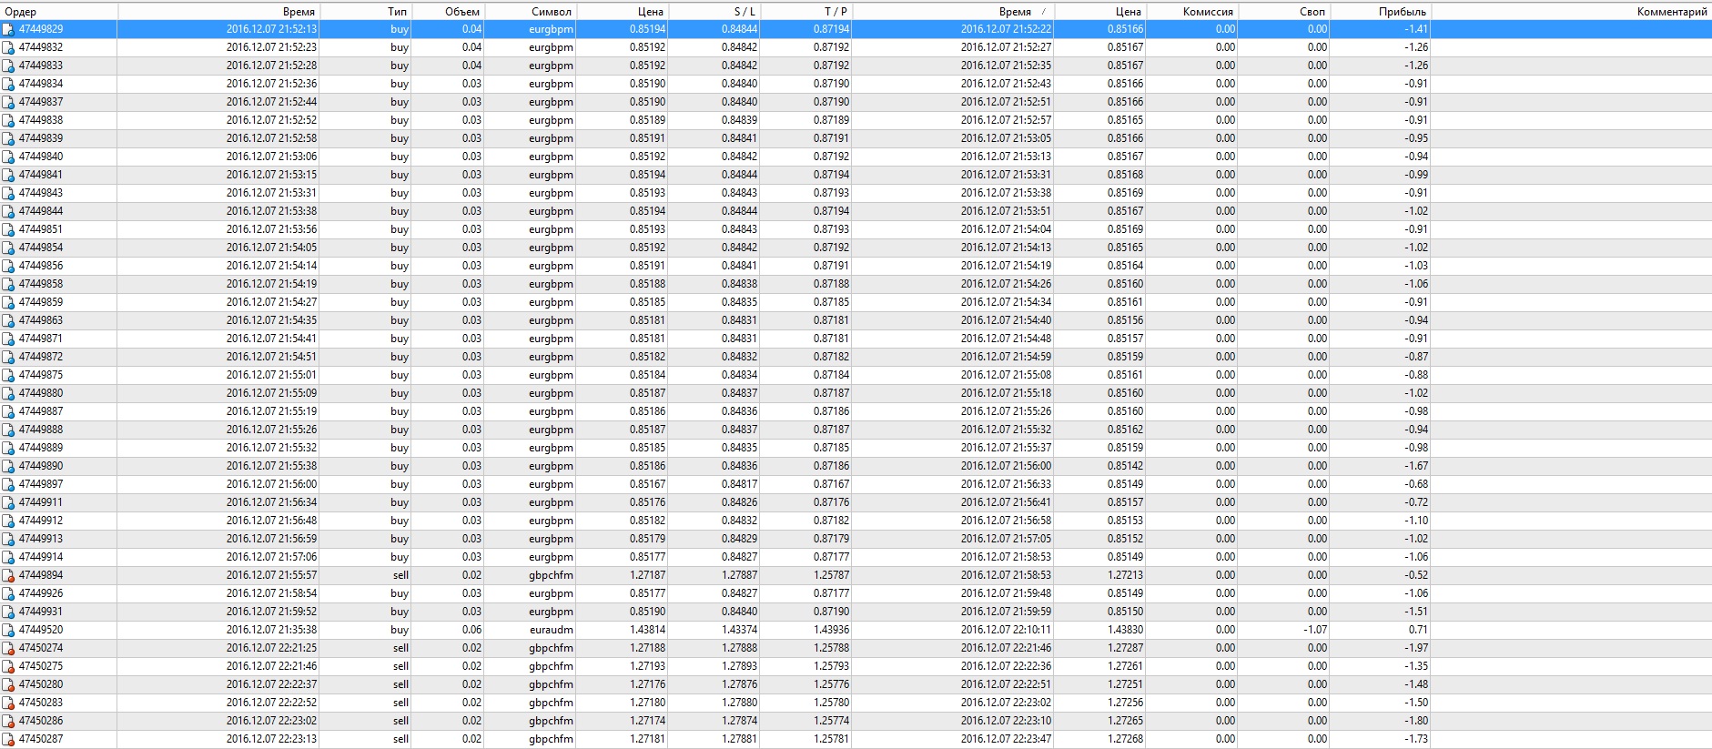This screenshot has width=1712, height=749.
Task: Click the order icon for 47449829
Action: [8, 29]
